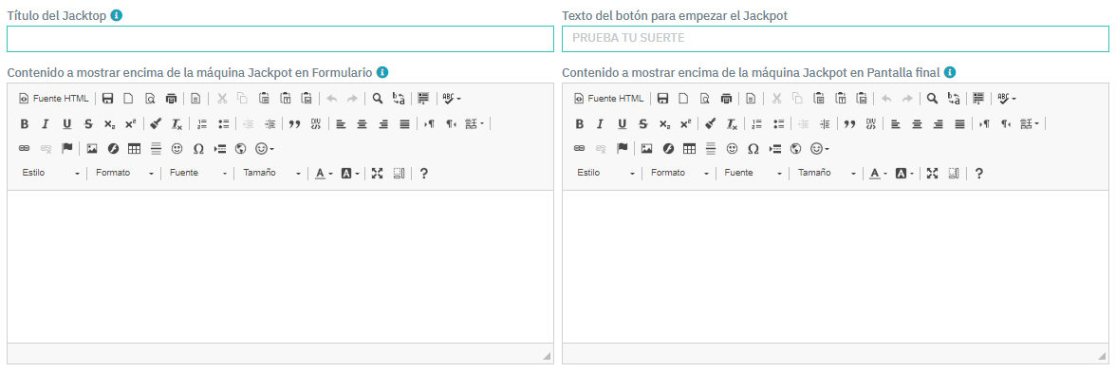Toggle Italic in the Pantalla final editor

point(601,123)
